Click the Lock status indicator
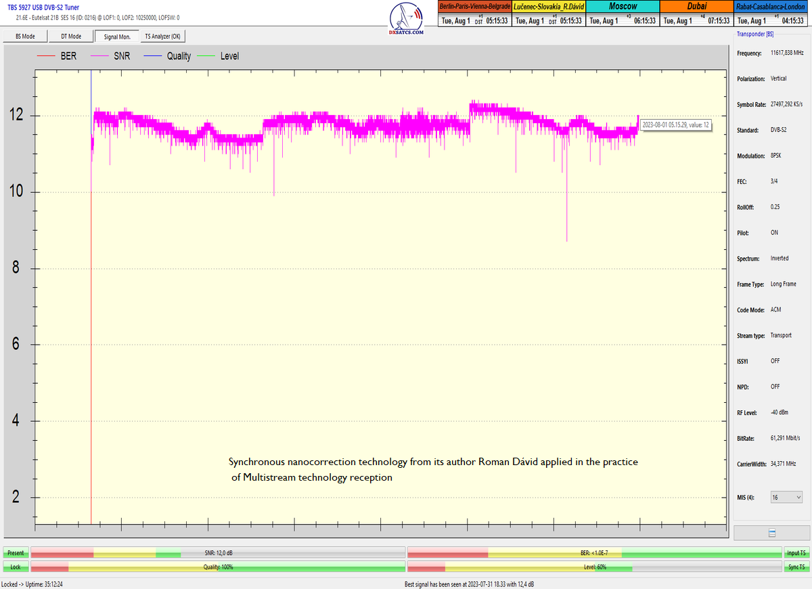This screenshot has width=812, height=589. (x=15, y=567)
